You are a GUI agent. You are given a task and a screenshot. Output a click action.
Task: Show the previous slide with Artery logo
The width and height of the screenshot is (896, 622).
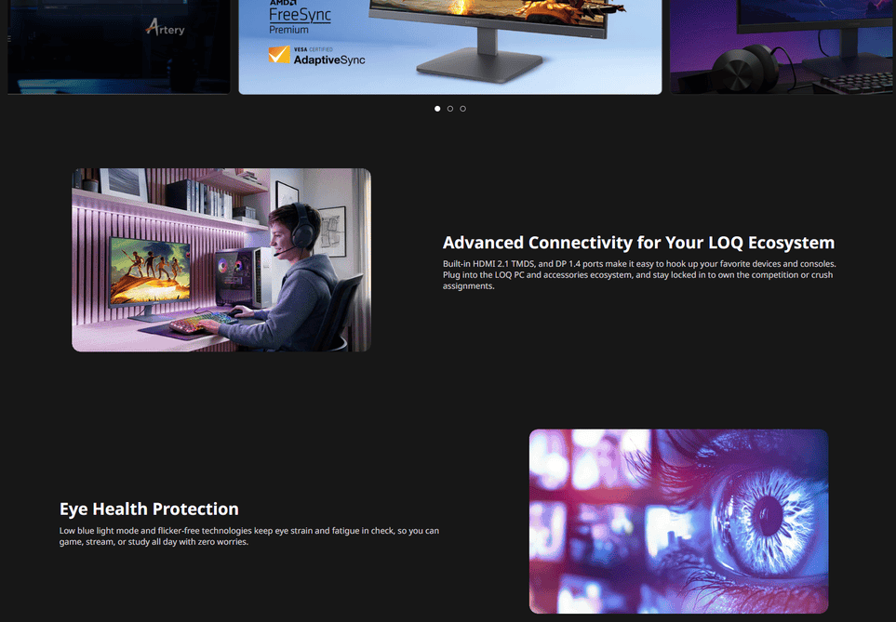(x=119, y=46)
